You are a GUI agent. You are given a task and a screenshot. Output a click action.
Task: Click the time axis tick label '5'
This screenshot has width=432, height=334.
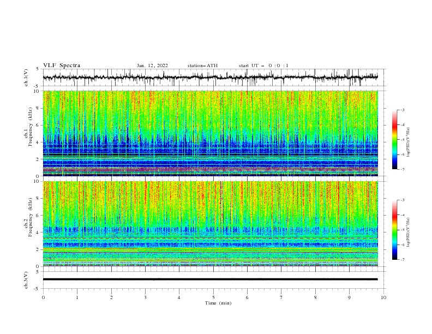click(213, 297)
